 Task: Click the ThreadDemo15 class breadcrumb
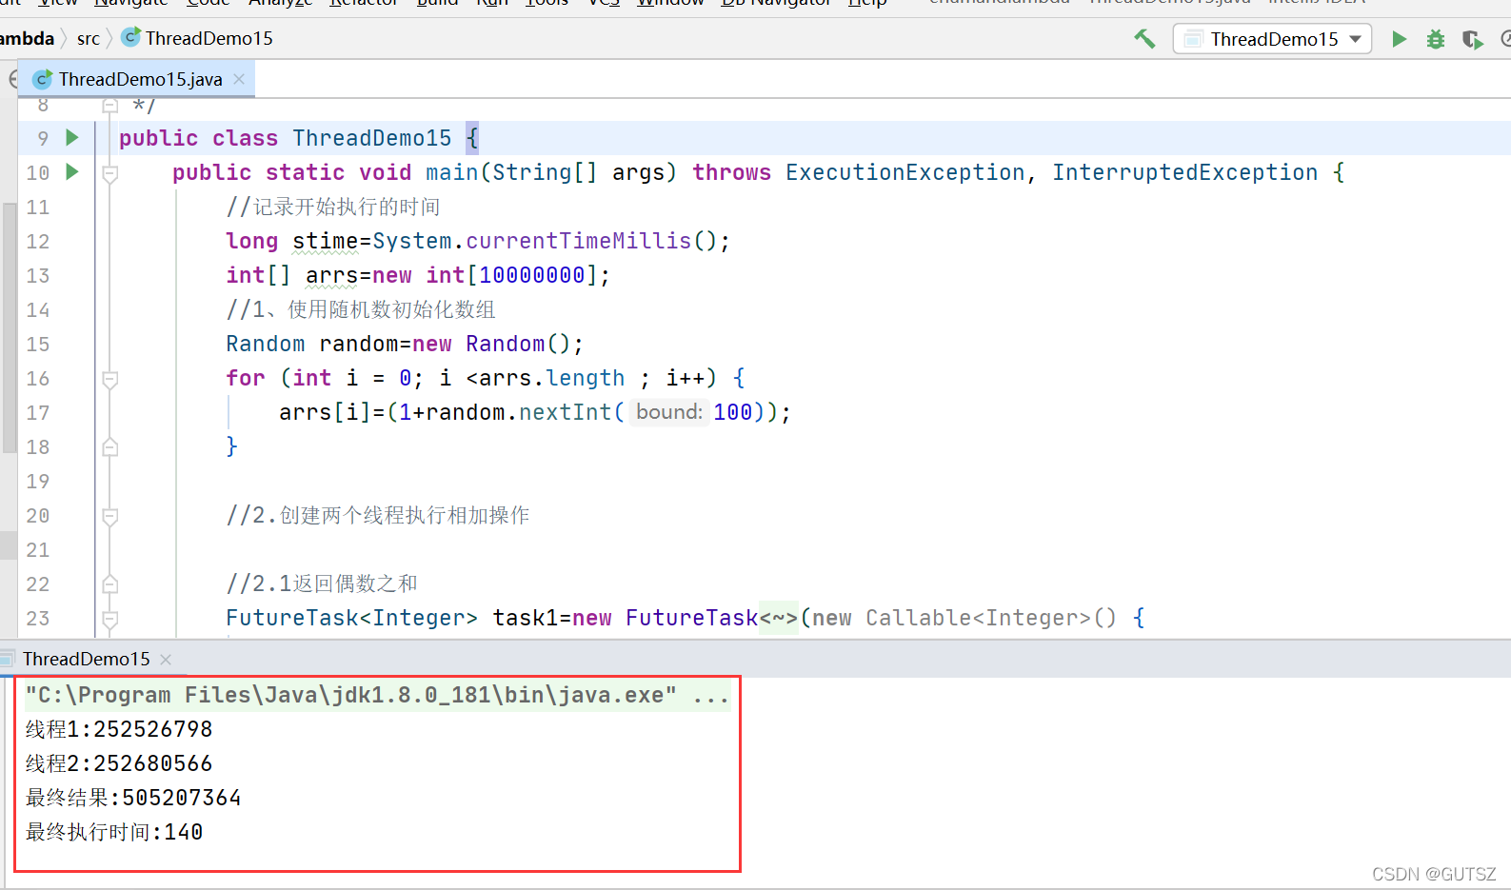[x=209, y=38]
